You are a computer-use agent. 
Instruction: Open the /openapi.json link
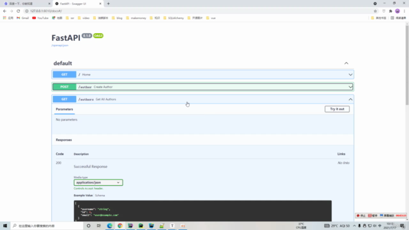(x=59, y=45)
